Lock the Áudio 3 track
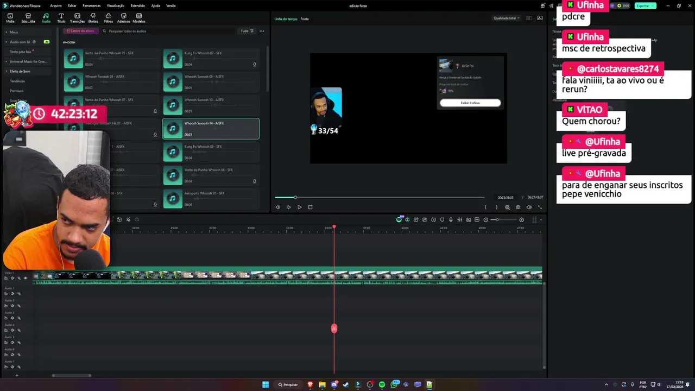Screen dimensions: 695x391 point(6,318)
